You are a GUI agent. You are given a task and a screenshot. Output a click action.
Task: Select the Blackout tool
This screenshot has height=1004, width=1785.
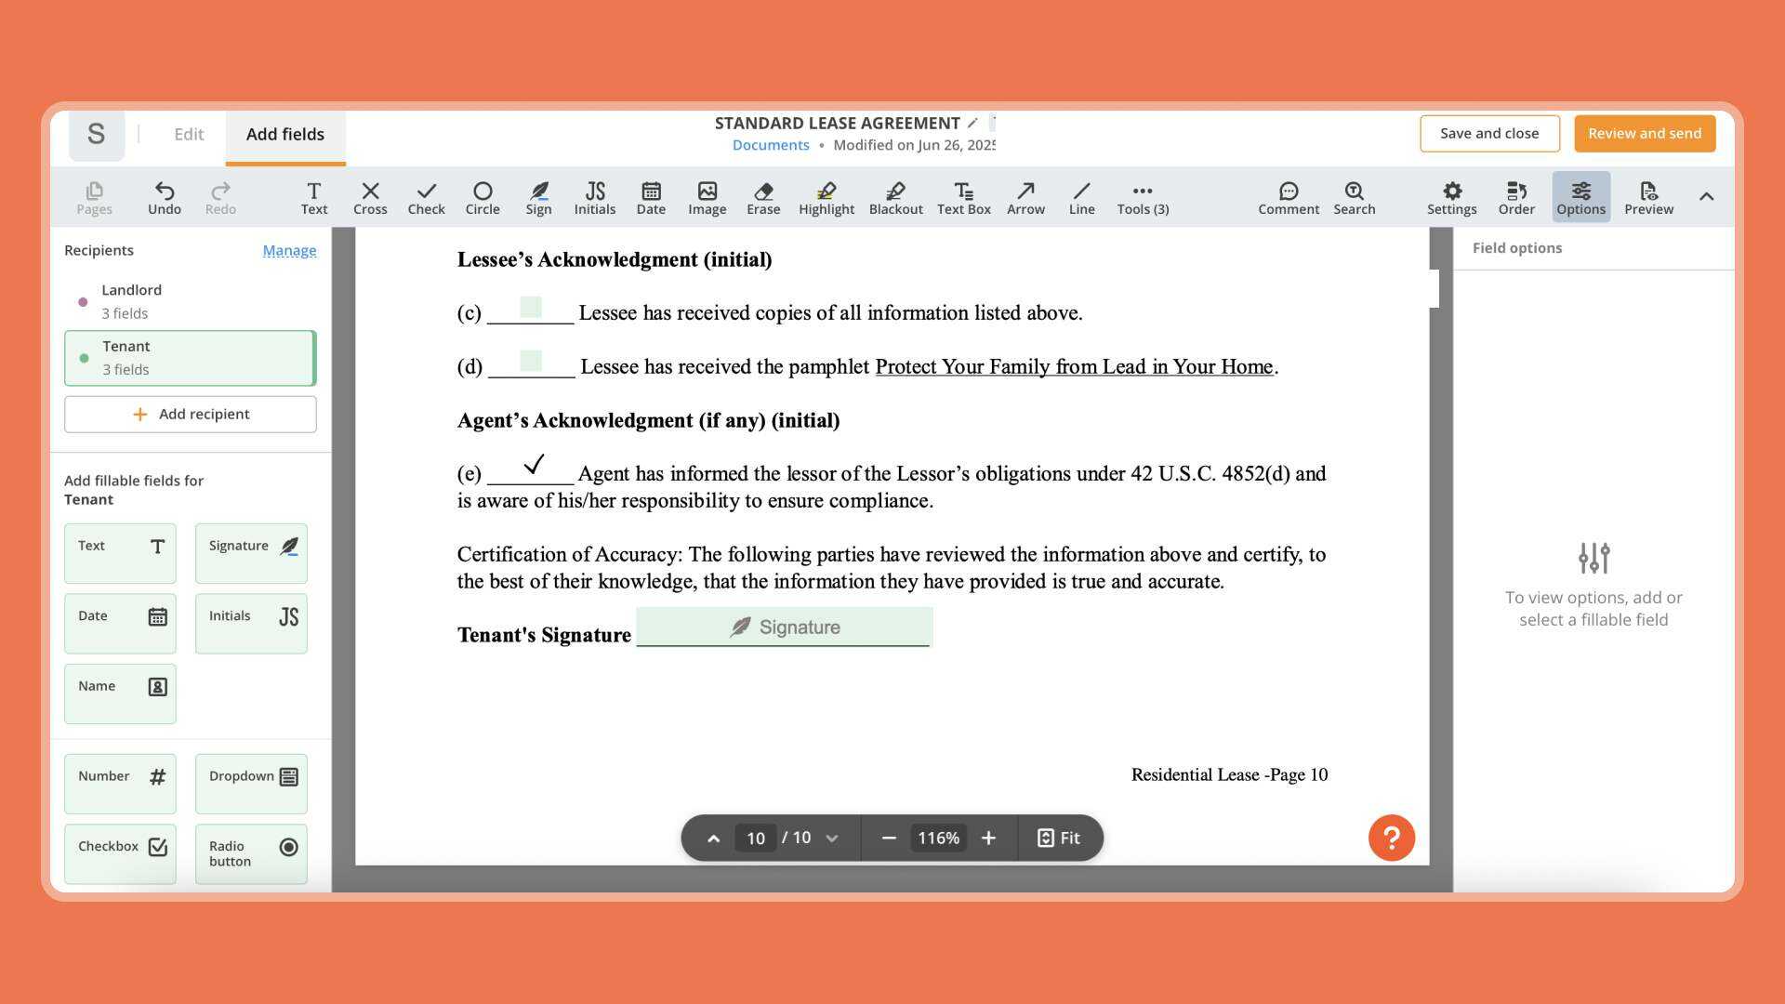pos(895,197)
